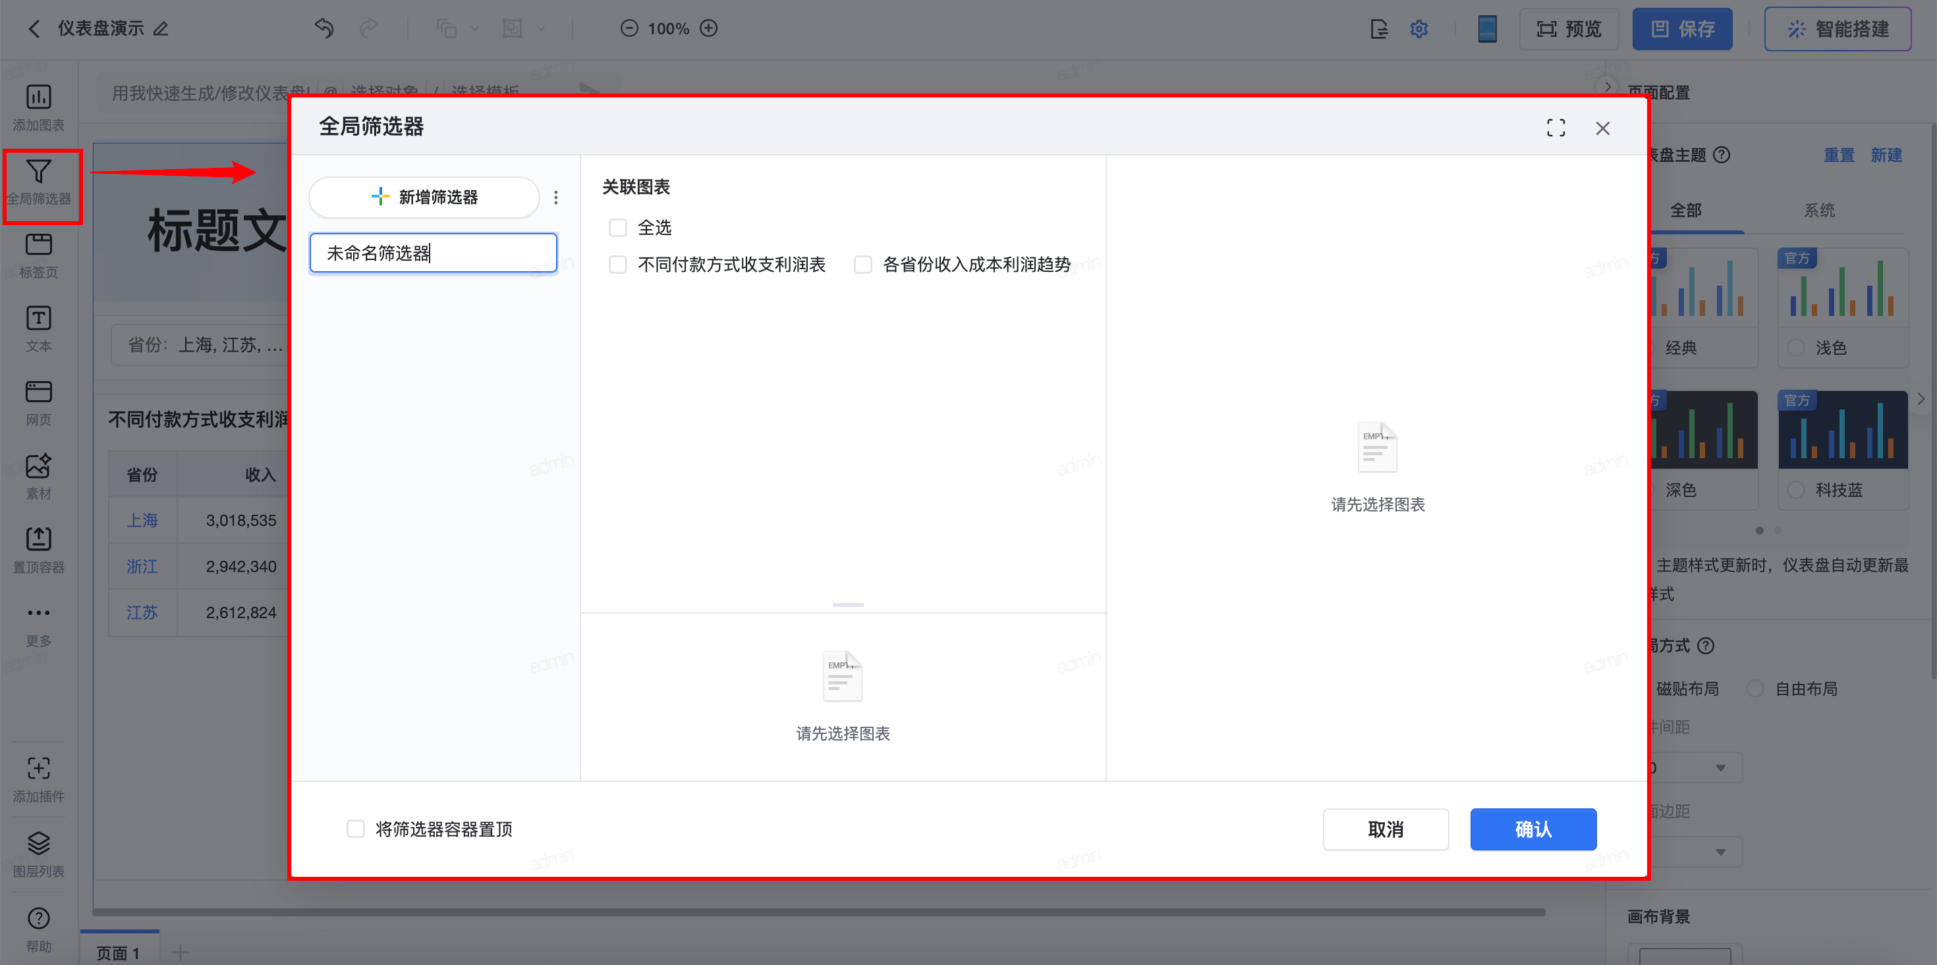Click the 新增筛选器 button
The height and width of the screenshot is (965, 1937).
424,197
